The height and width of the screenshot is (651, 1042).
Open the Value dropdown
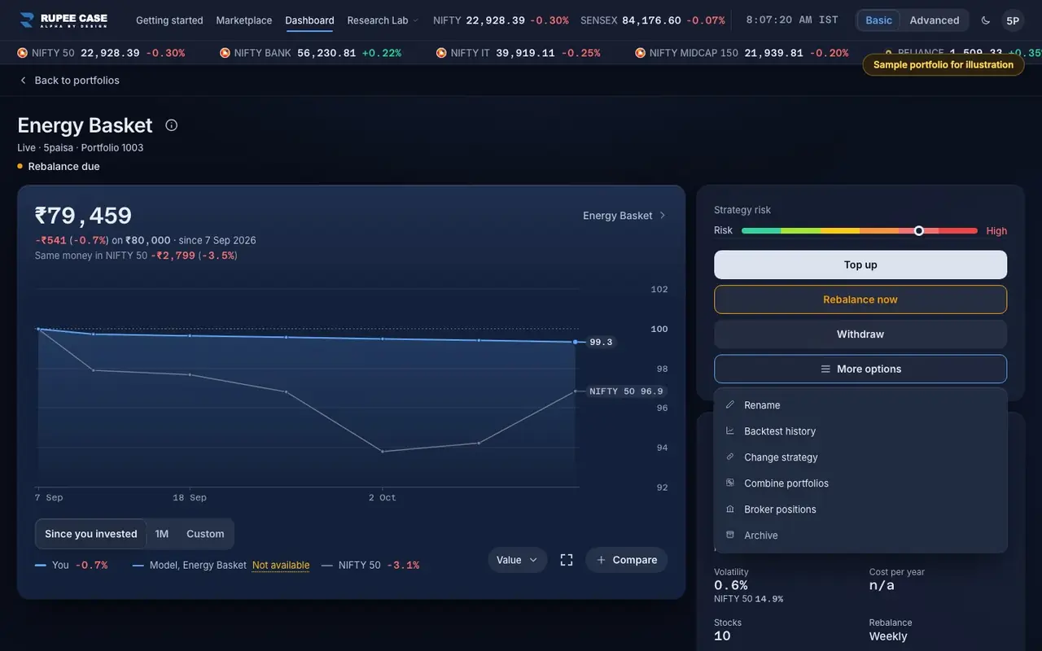point(518,560)
